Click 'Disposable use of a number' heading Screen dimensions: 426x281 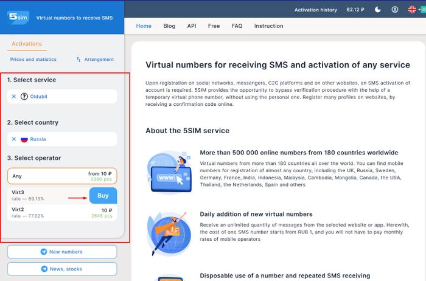tap(285, 276)
